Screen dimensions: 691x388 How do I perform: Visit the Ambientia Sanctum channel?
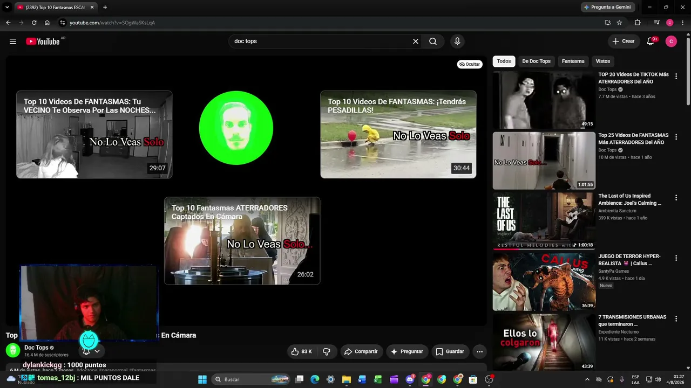(617, 211)
